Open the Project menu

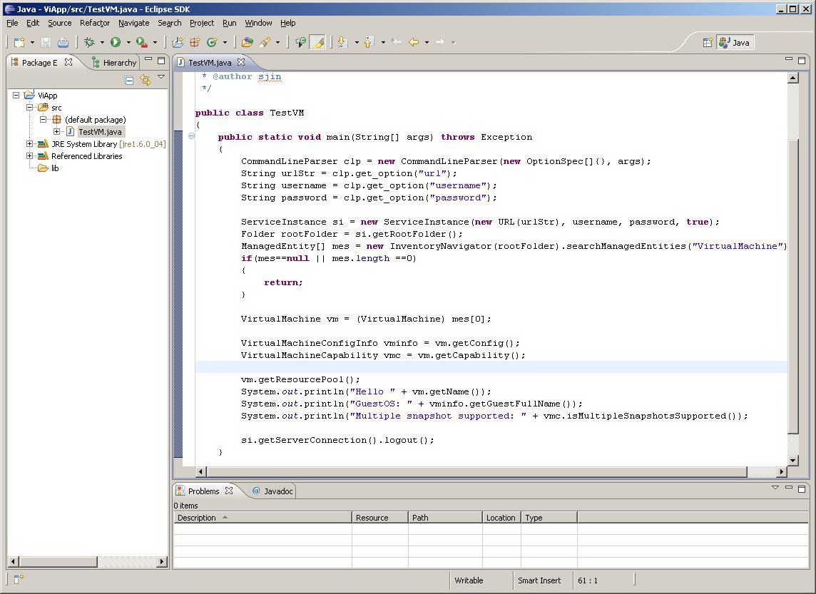pos(202,23)
